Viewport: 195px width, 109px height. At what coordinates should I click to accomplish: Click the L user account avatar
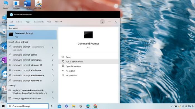click(x=102, y=22)
